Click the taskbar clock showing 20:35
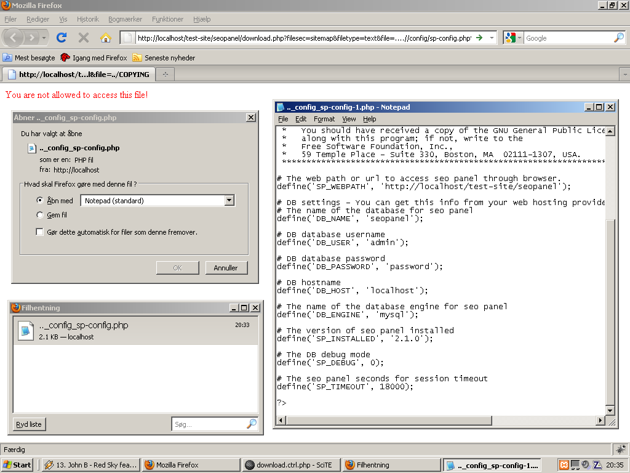 point(615,465)
